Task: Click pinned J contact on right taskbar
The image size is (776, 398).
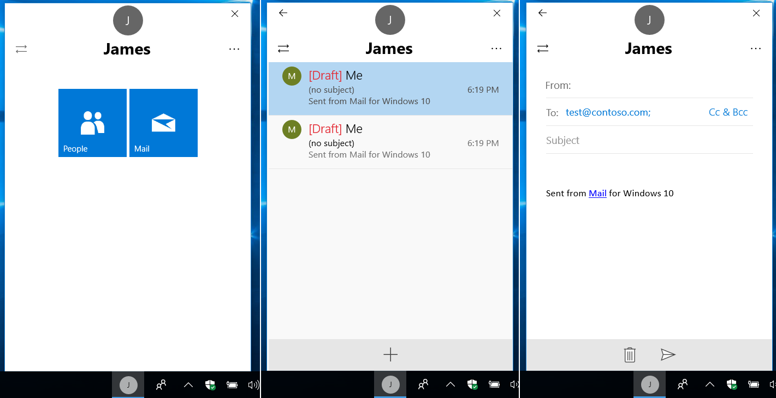Action: (x=649, y=385)
